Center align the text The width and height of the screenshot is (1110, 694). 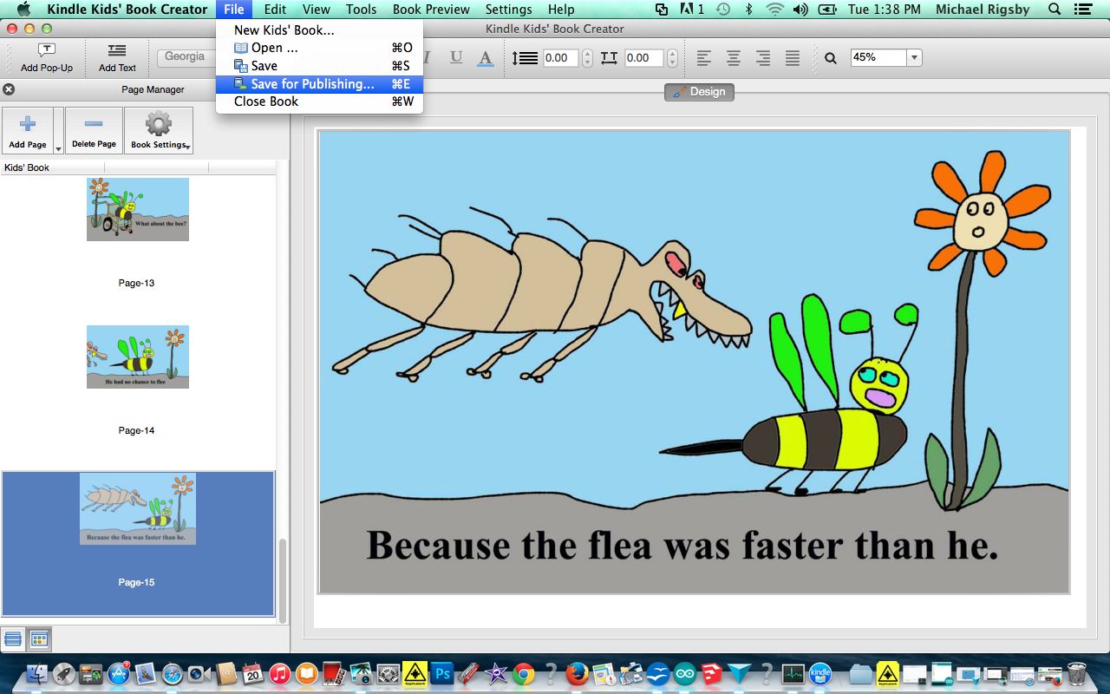click(x=734, y=58)
